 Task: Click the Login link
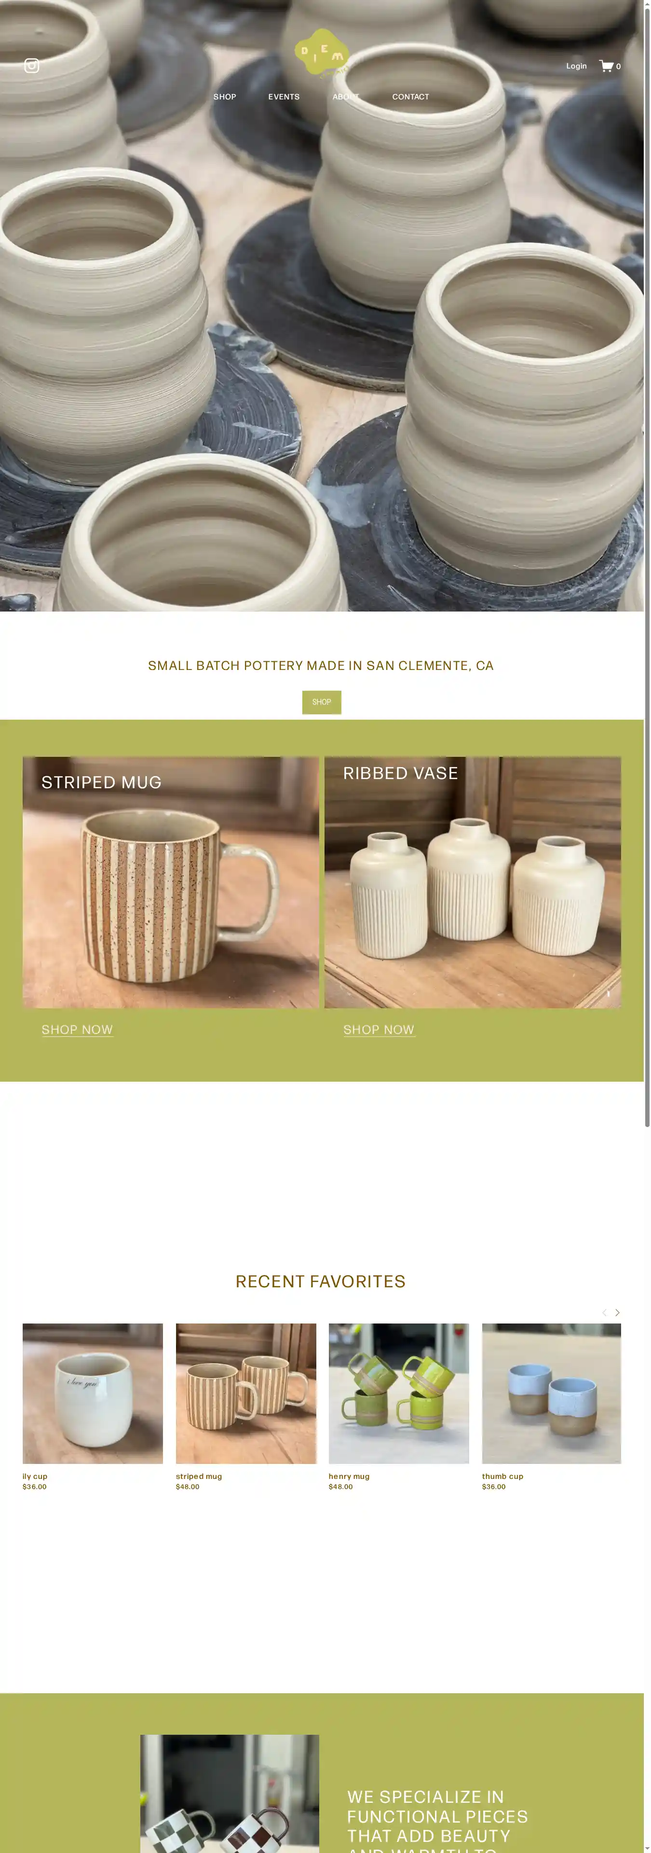[x=576, y=66]
